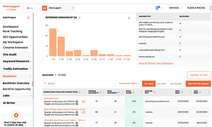Select the All Links filter
This screenshot has width=212, height=127.
(x=149, y=84)
